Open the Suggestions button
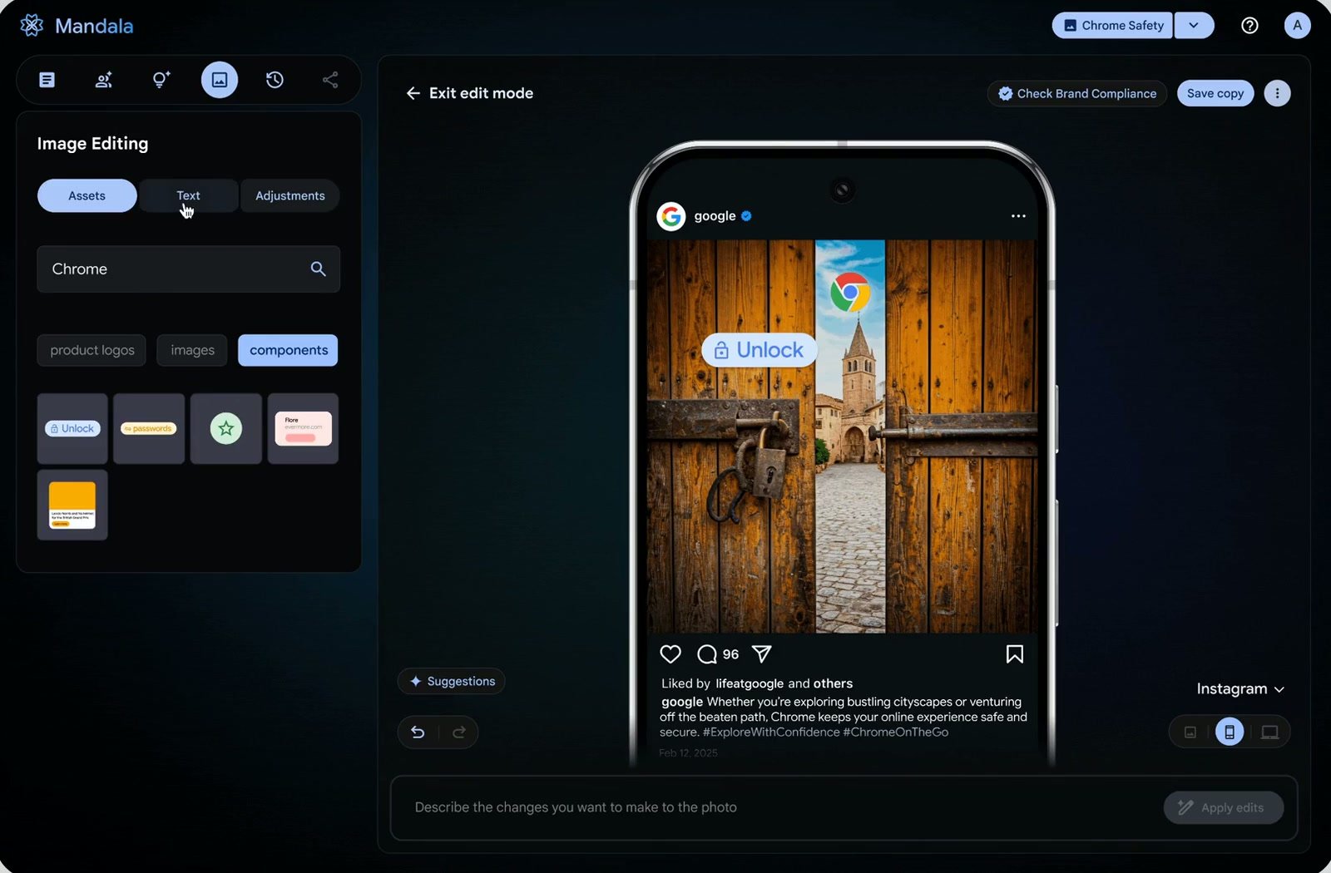 (x=452, y=681)
